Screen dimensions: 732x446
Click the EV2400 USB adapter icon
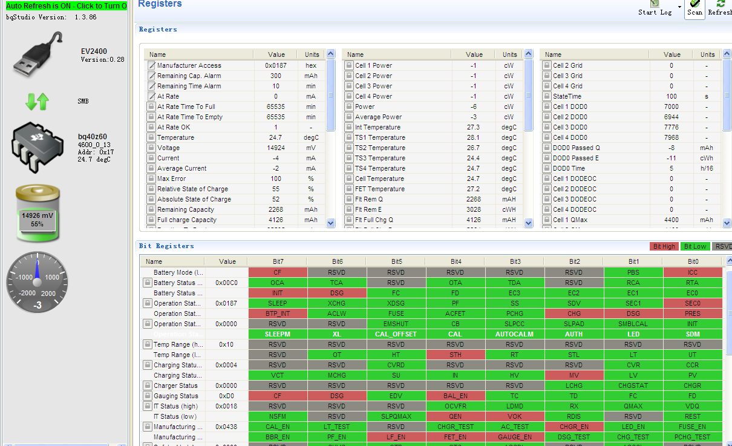tap(39, 54)
